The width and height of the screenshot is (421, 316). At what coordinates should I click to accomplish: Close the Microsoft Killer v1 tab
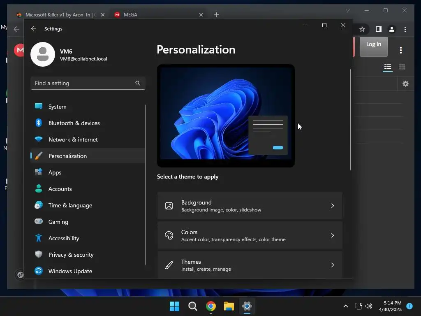102,15
